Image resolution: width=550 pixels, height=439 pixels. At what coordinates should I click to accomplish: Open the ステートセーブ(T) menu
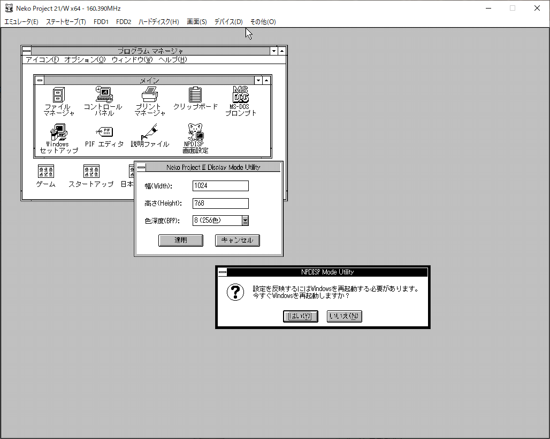tap(66, 22)
